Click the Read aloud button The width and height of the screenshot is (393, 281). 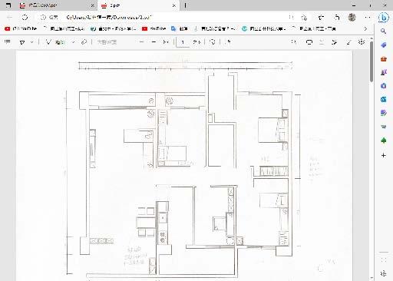tap(107, 42)
